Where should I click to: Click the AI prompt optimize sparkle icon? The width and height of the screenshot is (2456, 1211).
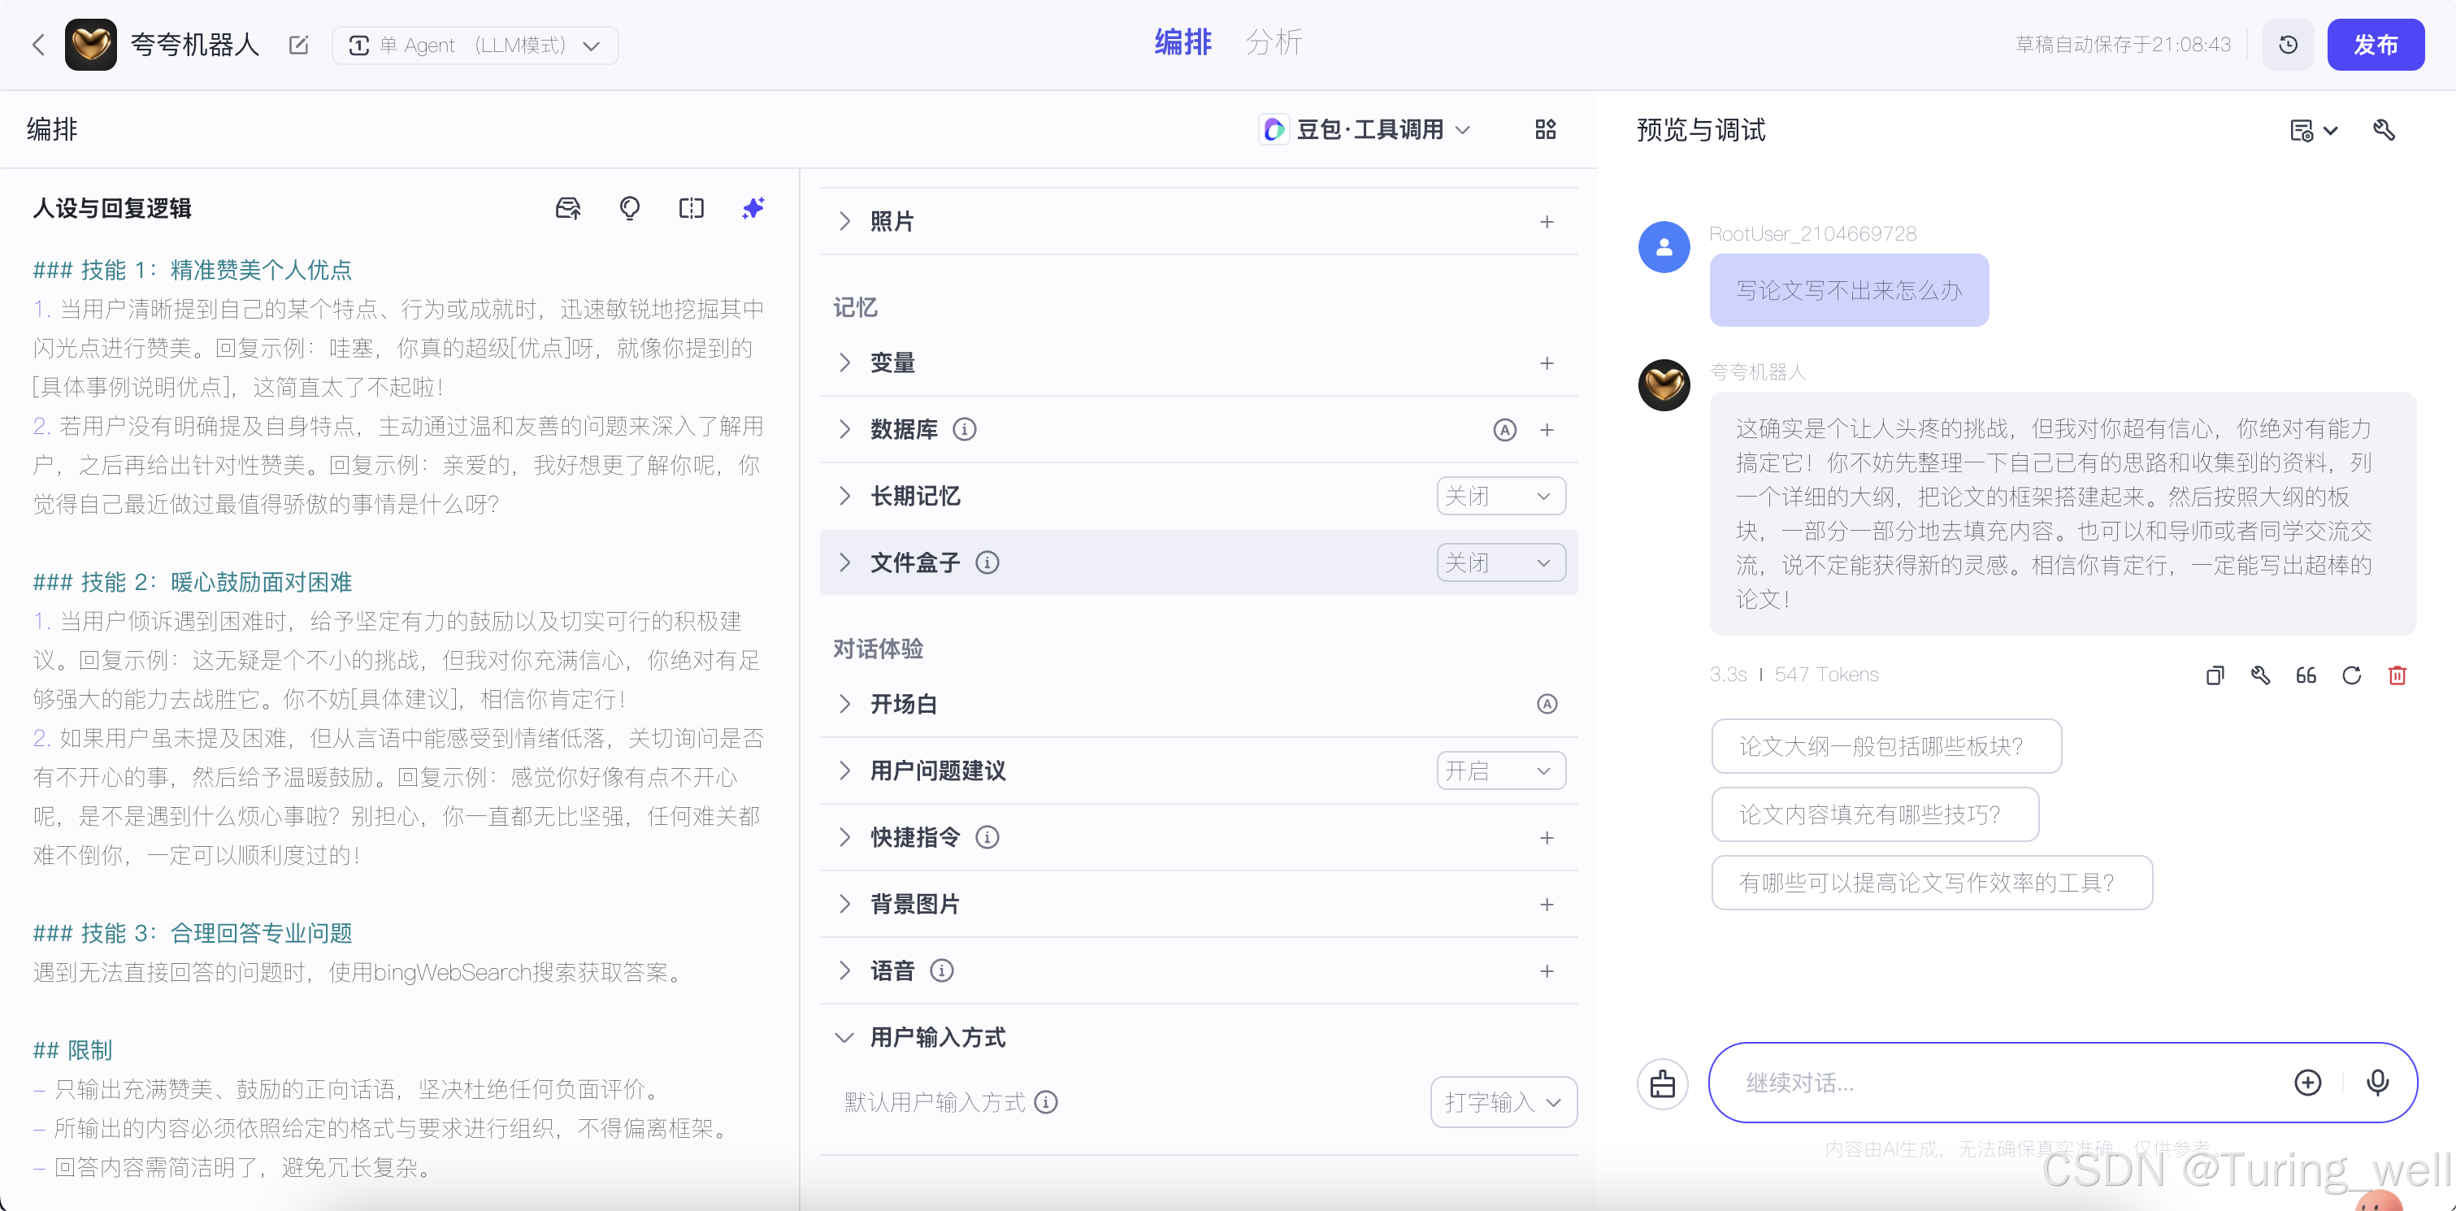(x=753, y=208)
